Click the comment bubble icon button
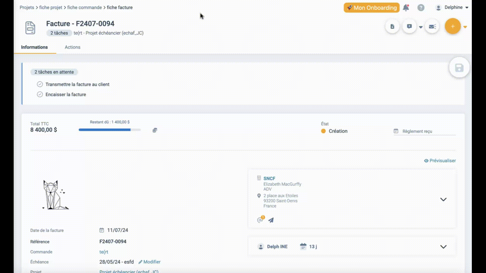Screen dimensions: 486x273 click(x=409, y=27)
